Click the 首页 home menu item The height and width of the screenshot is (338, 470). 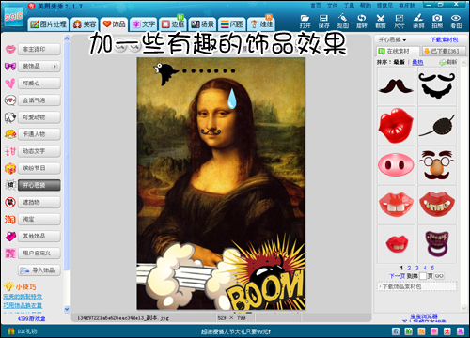(316, 6)
